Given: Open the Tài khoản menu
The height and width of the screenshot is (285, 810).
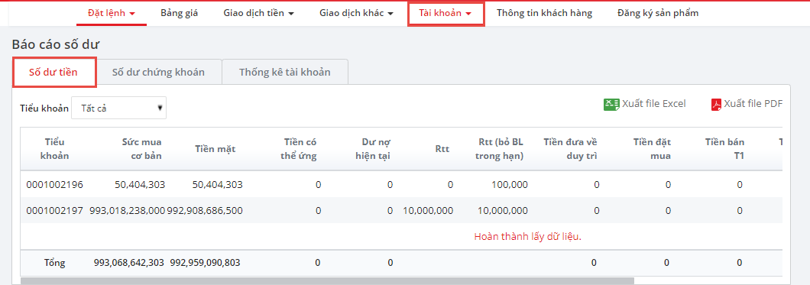Looking at the screenshot, I should point(446,14).
